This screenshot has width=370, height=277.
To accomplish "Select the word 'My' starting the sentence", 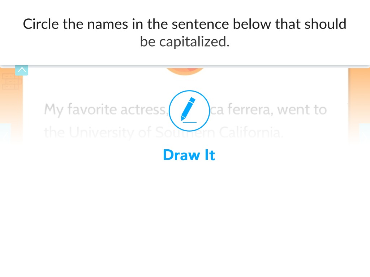I will tap(54, 110).
